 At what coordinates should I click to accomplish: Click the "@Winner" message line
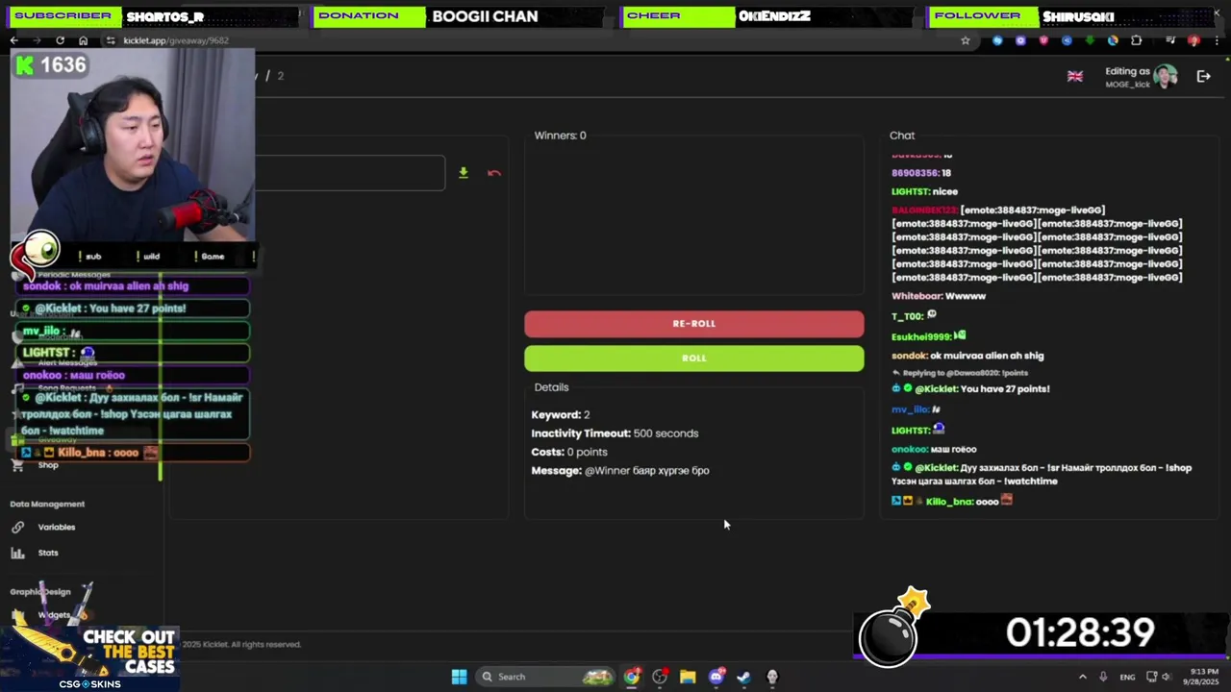tap(620, 471)
